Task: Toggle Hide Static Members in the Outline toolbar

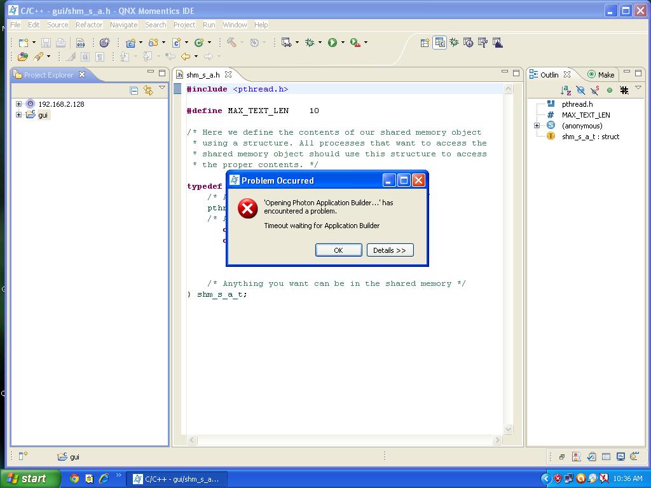Action: coord(595,90)
